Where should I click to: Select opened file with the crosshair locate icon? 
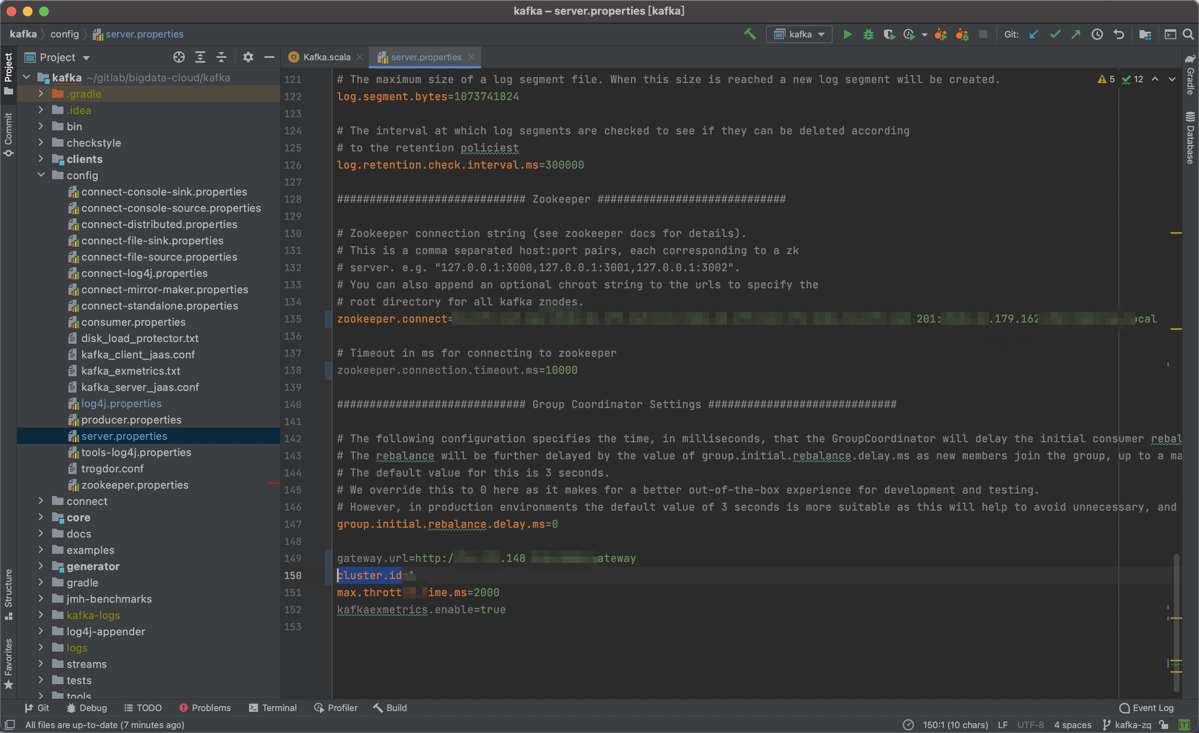point(178,57)
